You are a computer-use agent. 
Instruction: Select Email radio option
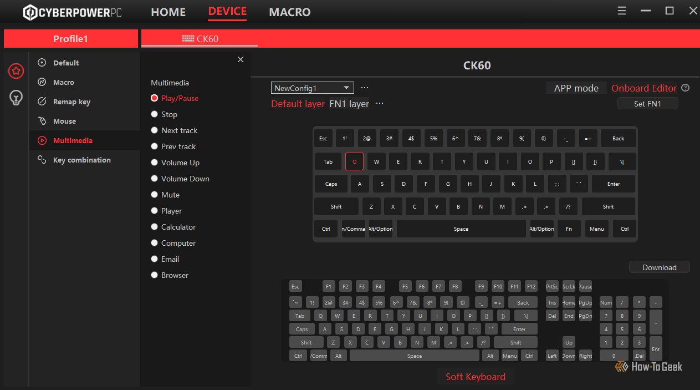click(x=155, y=259)
